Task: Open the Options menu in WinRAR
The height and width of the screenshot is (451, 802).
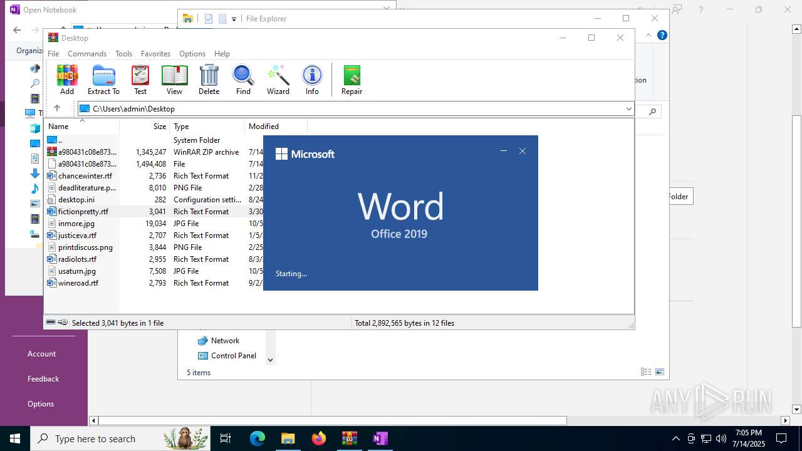Action: click(192, 54)
